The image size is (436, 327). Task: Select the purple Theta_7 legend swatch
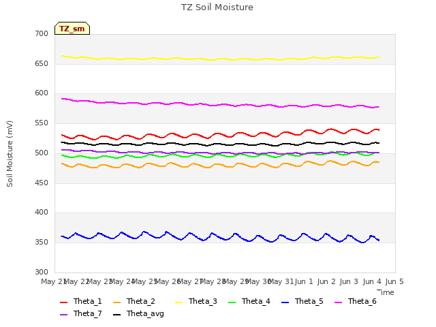(63, 315)
